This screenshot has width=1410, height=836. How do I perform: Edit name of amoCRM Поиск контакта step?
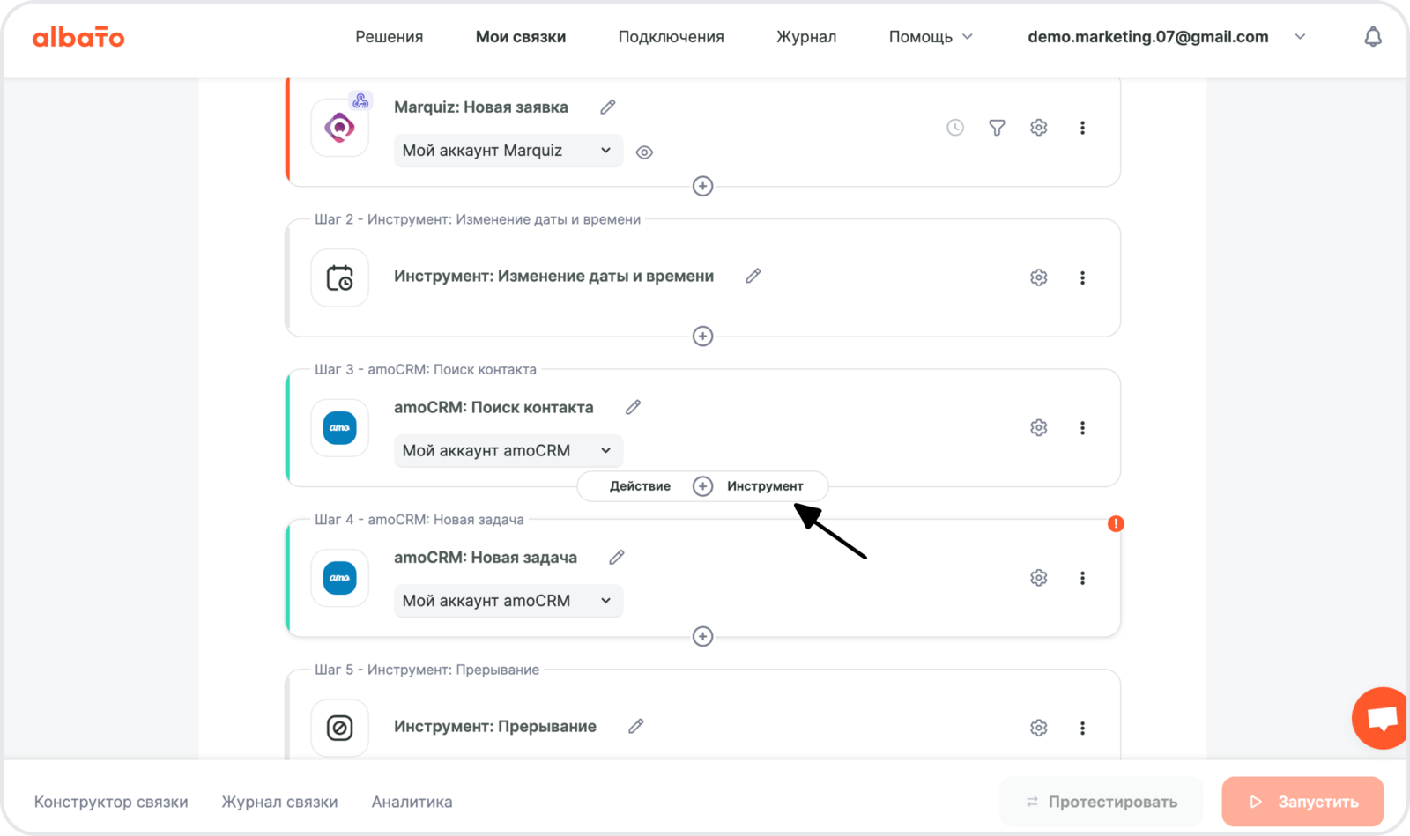coord(633,407)
